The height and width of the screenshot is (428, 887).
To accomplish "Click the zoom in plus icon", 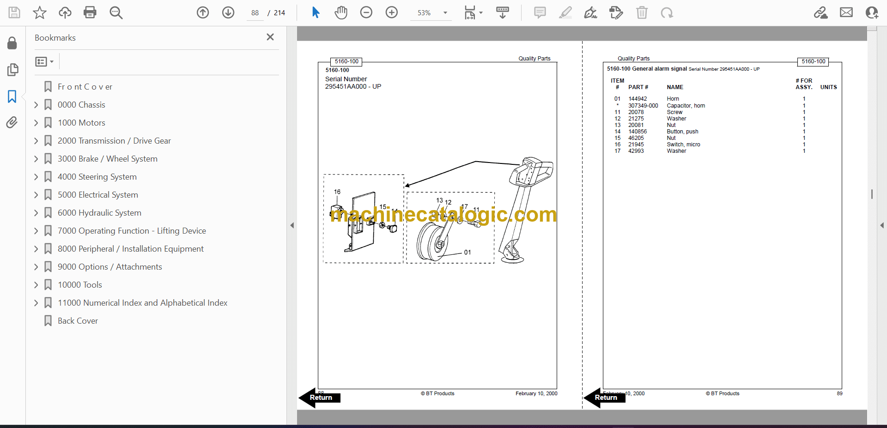I will [392, 12].
